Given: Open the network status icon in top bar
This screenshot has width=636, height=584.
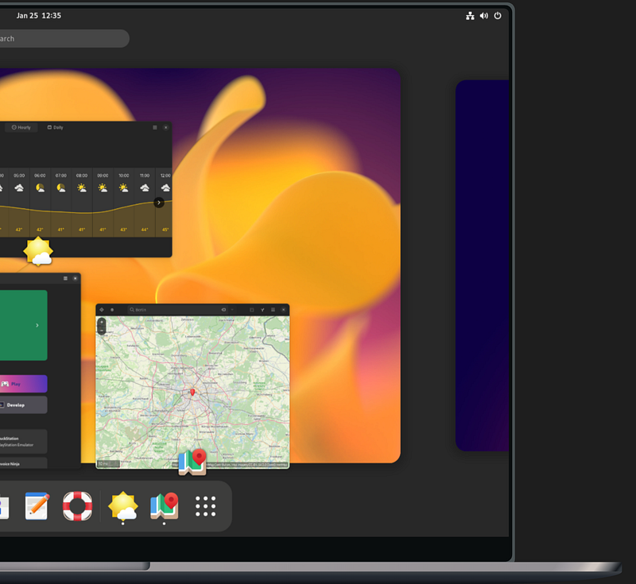Looking at the screenshot, I should coord(470,16).
